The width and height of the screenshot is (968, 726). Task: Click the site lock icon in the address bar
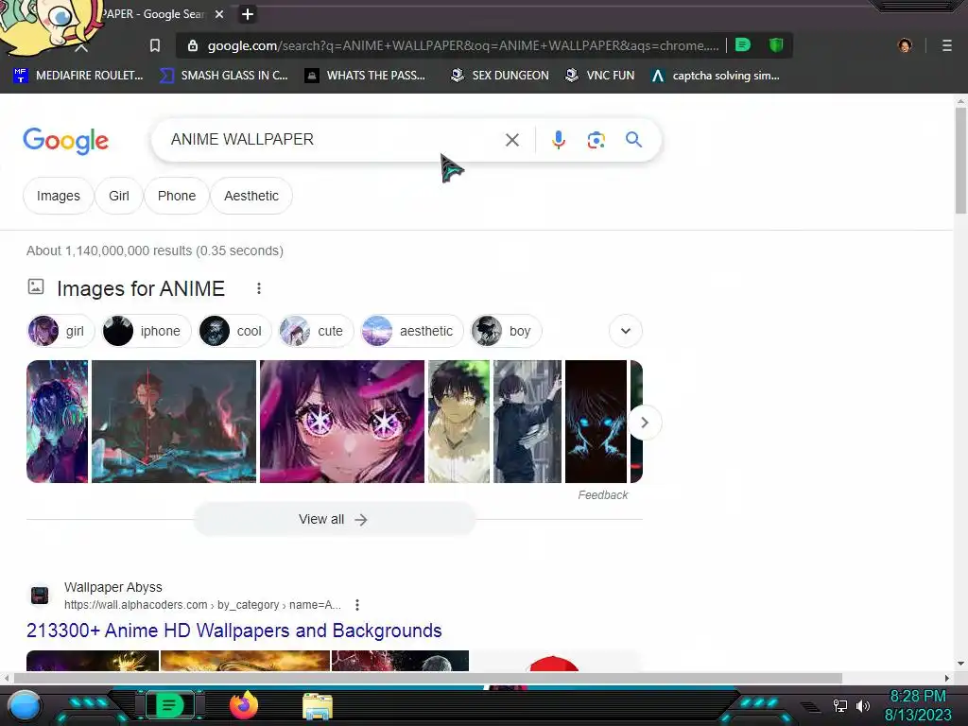point(193,45)
